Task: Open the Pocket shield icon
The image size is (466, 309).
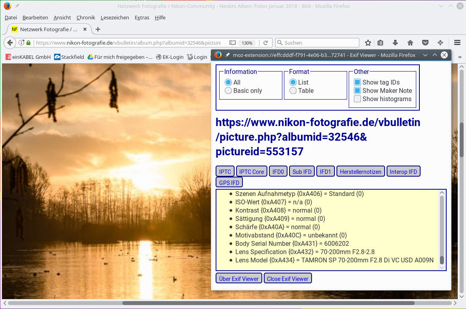Action: click(425, 43)
